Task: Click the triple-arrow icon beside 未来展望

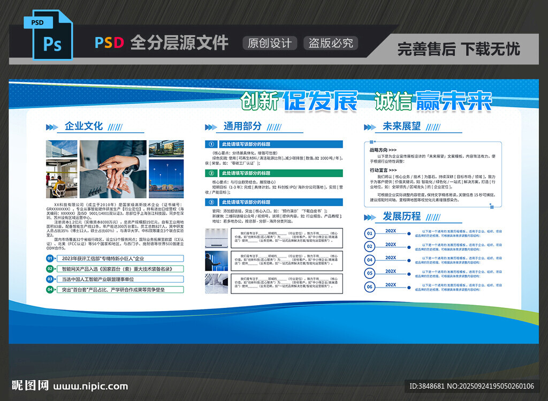Action: pyautogui.click(x=370, y=127)
